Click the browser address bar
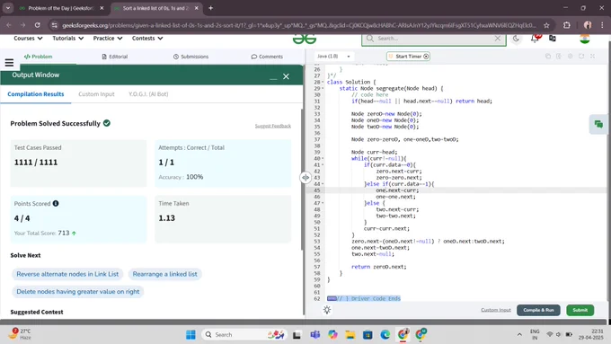The height and width of the screenshot is (344, 611). point(299,25)
